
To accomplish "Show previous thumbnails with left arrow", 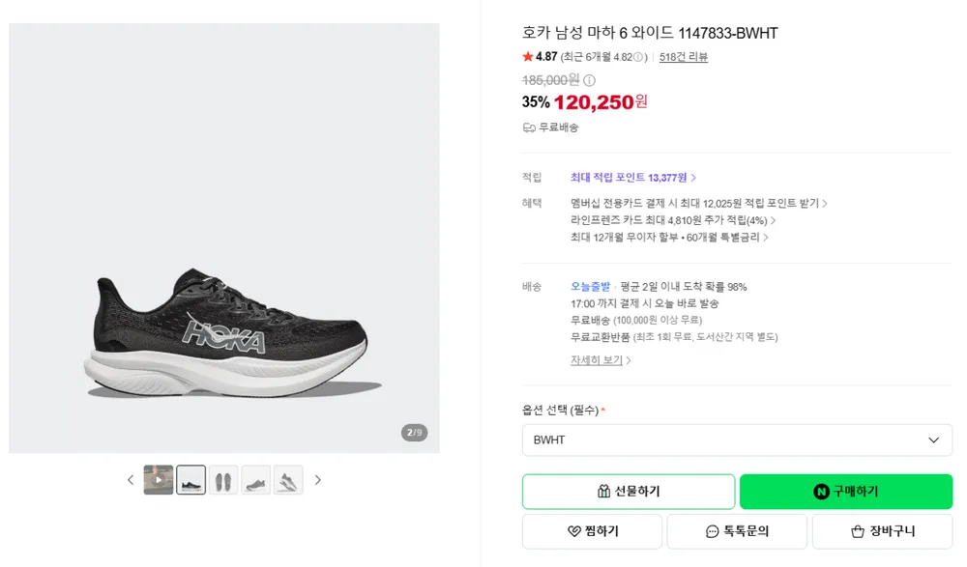I will pyautogui.click(x=131, y=480).
